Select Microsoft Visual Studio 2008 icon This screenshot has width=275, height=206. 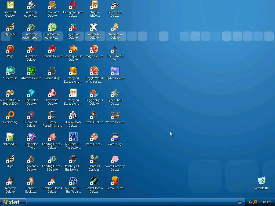click(x=10, y=93)
